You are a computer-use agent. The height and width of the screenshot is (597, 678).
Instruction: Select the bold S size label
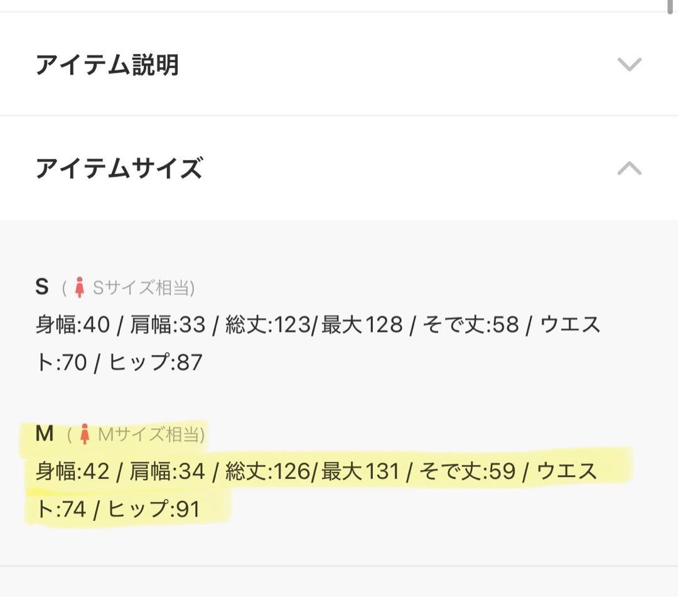42,287
